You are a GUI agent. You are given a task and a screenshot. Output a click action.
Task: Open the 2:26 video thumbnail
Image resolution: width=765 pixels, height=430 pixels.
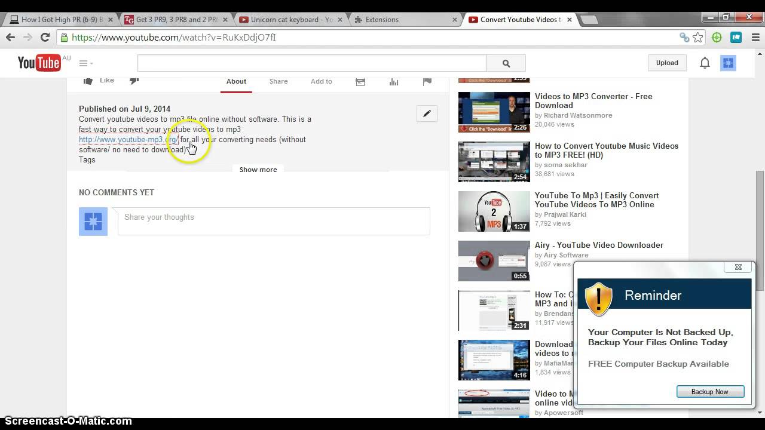click(494, 112)
